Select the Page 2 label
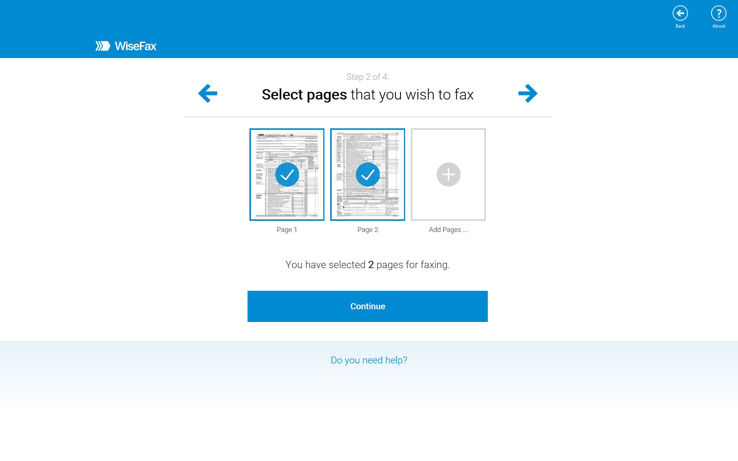 pyautogui.click(x=368, y=230)
